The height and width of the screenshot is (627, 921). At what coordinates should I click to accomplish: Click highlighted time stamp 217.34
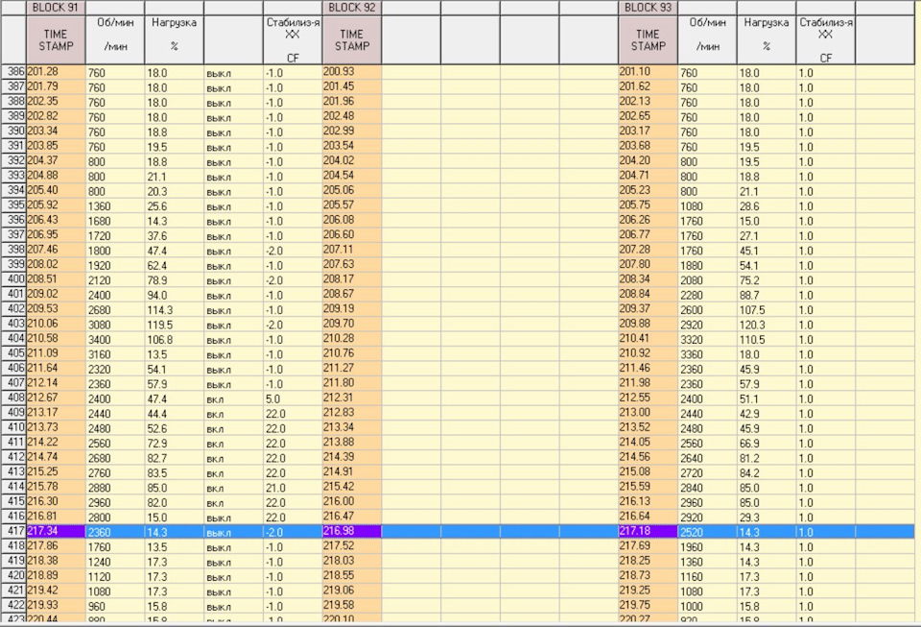coord(56,532)
